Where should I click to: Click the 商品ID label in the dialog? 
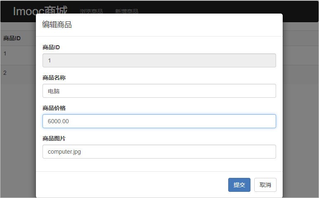pos(51,47)
